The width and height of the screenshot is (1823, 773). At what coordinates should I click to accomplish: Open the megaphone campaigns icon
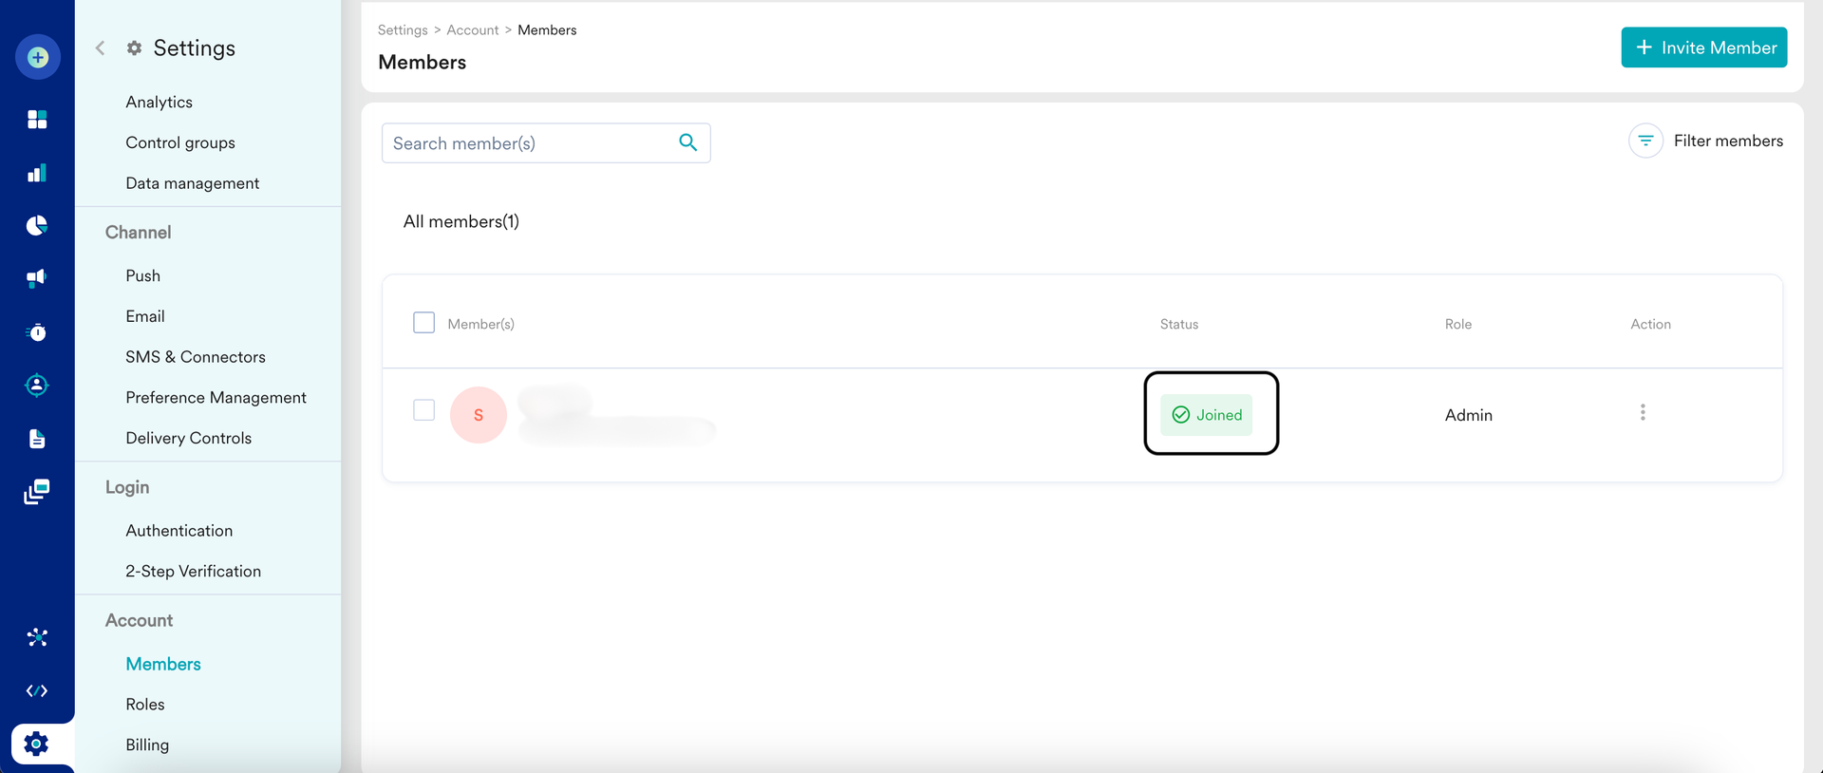point(37,278)
